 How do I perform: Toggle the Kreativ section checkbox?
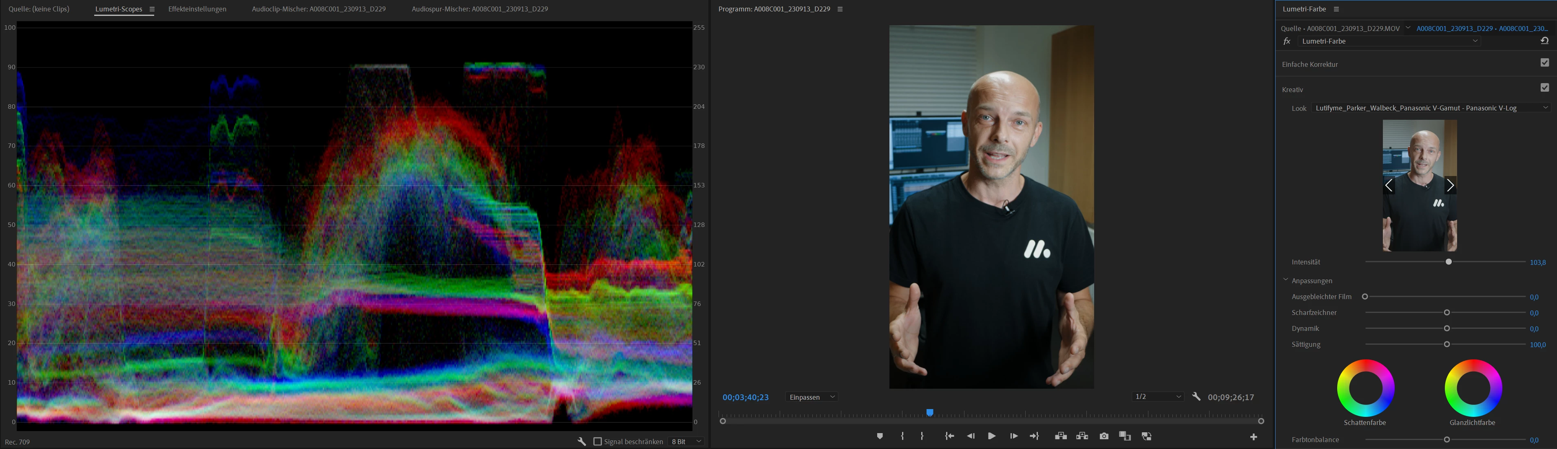1544,88
